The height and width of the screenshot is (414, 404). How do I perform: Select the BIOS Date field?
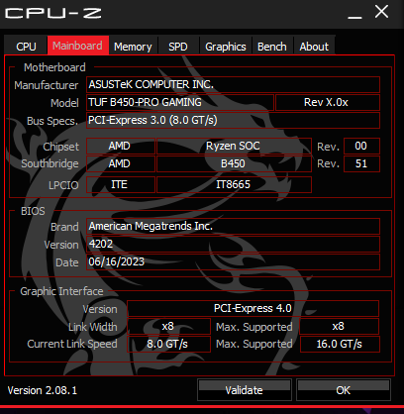click(x=233, y=261)
